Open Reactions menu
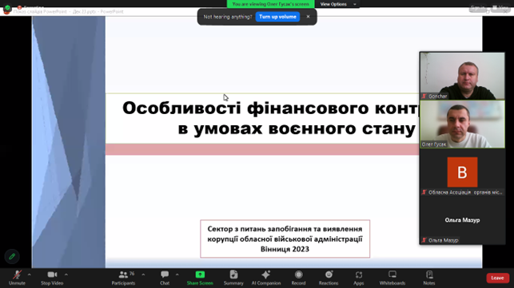Image resolution: width=514 pixels, height=288 pixels. click(329, 278)
